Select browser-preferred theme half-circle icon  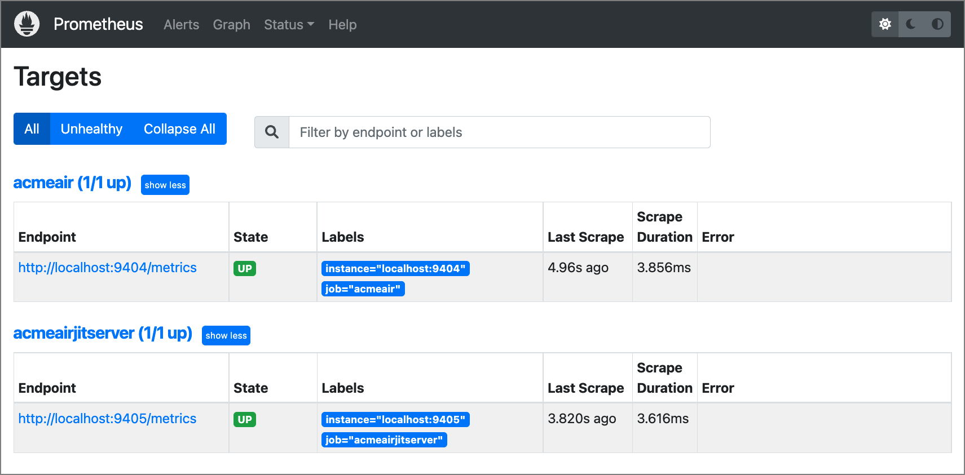click(937, 24)
